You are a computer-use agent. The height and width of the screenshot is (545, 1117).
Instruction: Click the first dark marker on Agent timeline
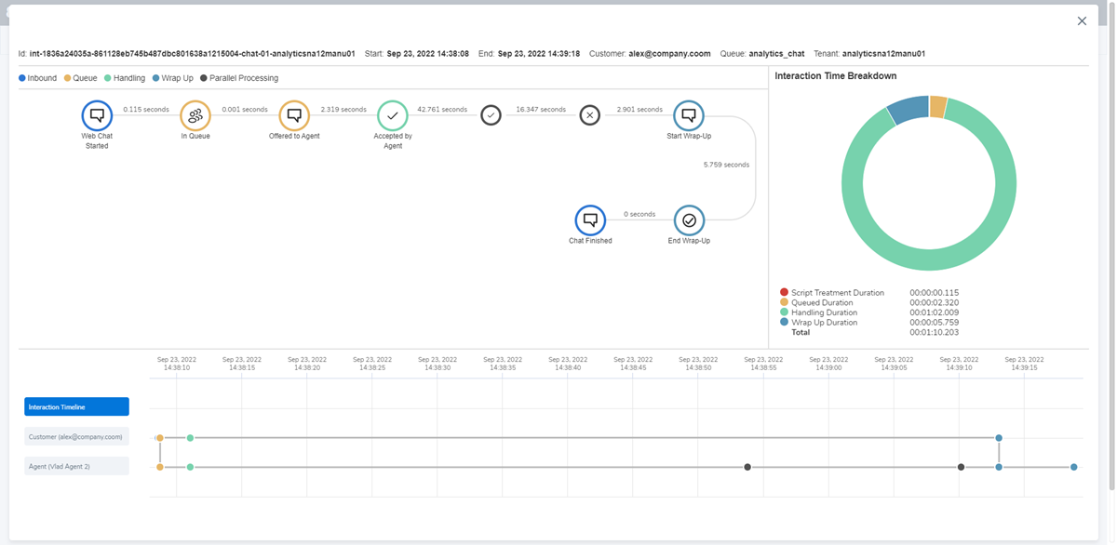click(x=747, y=467)
